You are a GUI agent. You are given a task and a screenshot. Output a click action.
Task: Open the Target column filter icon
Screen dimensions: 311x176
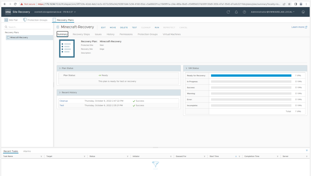point(85,156)
